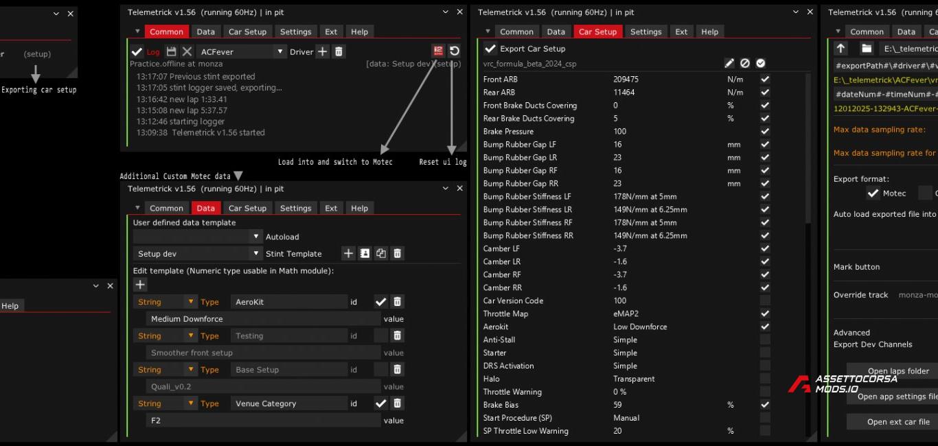Open Settings tab in Common window
The width and height of the screenshot is (938, 446).
point(295,32)
